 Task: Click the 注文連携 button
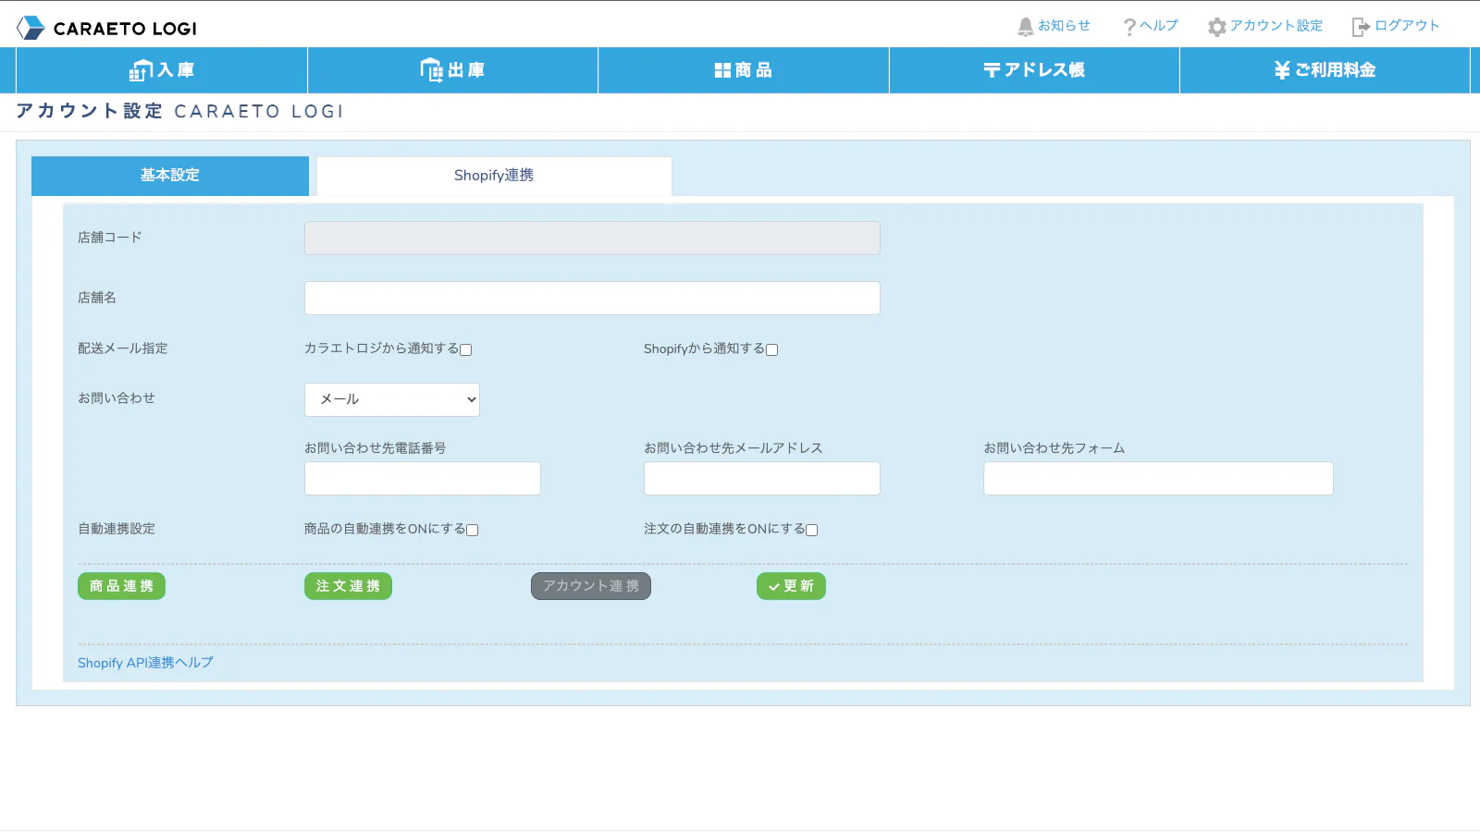[348, 586]
